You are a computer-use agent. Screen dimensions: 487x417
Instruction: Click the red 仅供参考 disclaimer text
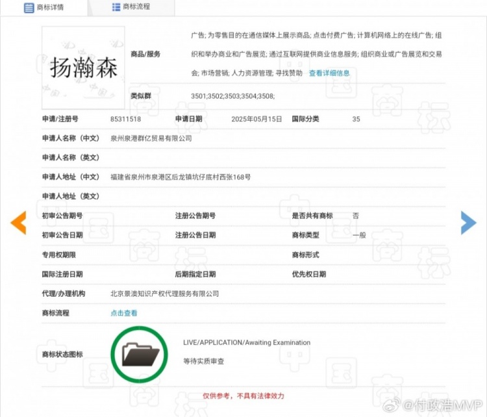tap(243, 396)
